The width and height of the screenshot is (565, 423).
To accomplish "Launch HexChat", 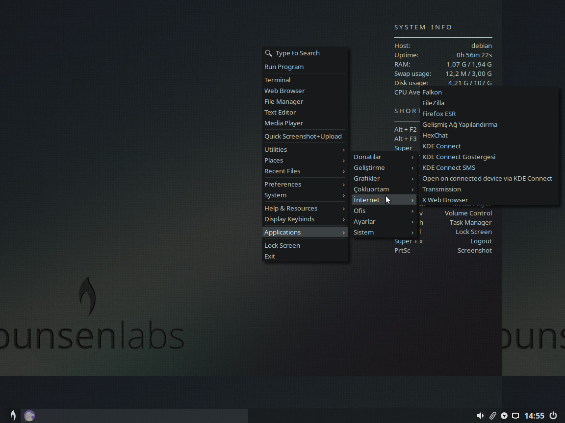I will (489, 135).
